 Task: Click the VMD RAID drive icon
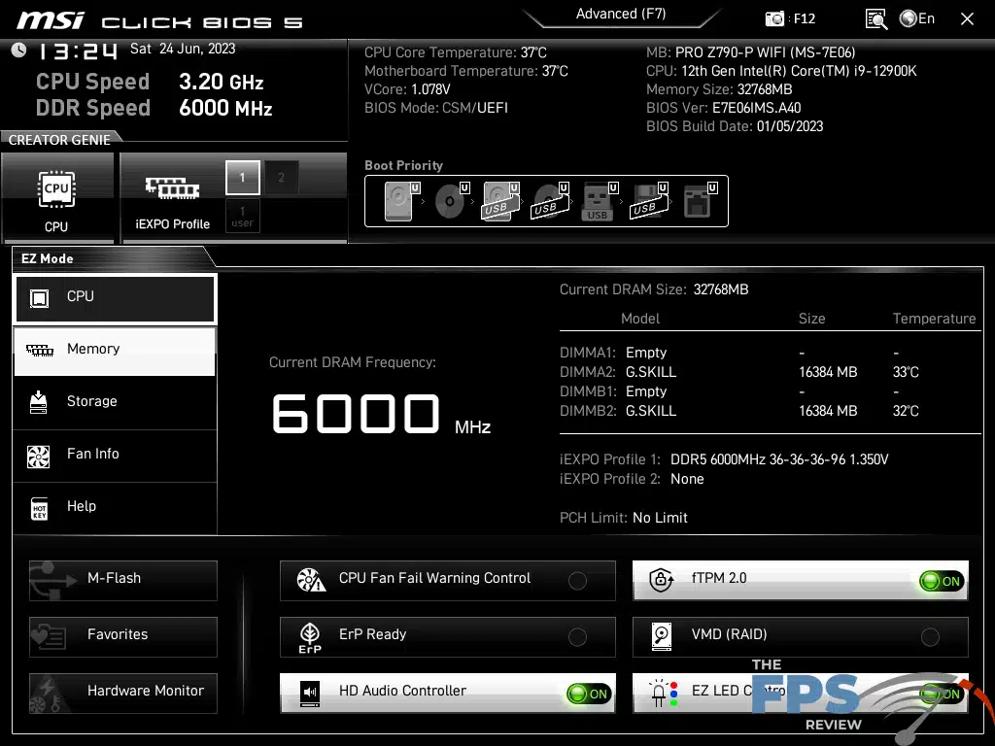pyautogui.click(x=661, y=636)
